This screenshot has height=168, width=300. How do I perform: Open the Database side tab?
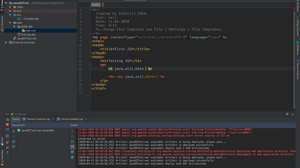tap(298, 48)
